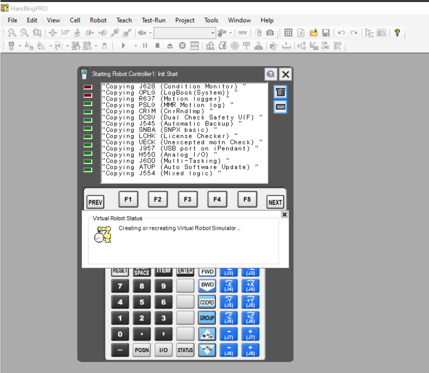
Task: Click the ON LINE toolbar icon
Action: 325,46
